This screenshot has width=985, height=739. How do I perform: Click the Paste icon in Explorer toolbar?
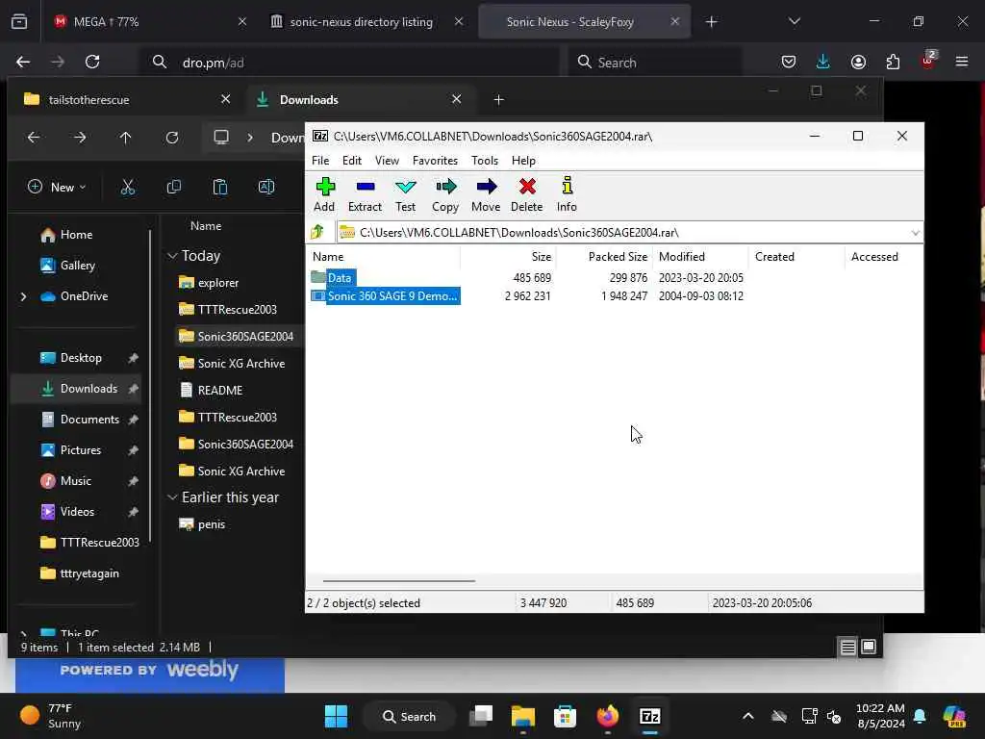tap(220, 188)
